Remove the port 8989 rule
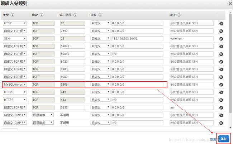Viewport: 233px width, 144px height. [221, 77]
